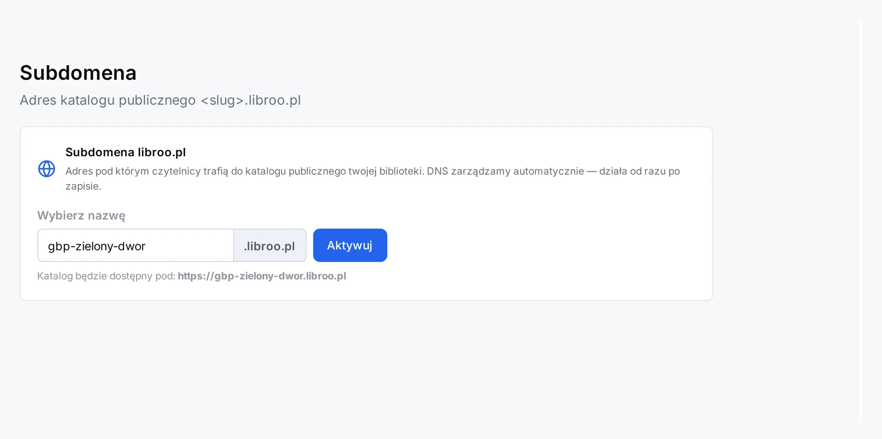Click the https://gbp-zielony-dwor.libroo.pl preview address
The height and width of the screenshot is (439, 882).
[262, 276]
